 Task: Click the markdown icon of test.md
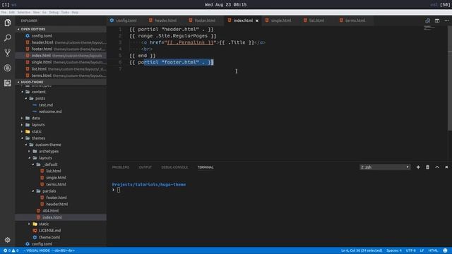tap(35, 105)
